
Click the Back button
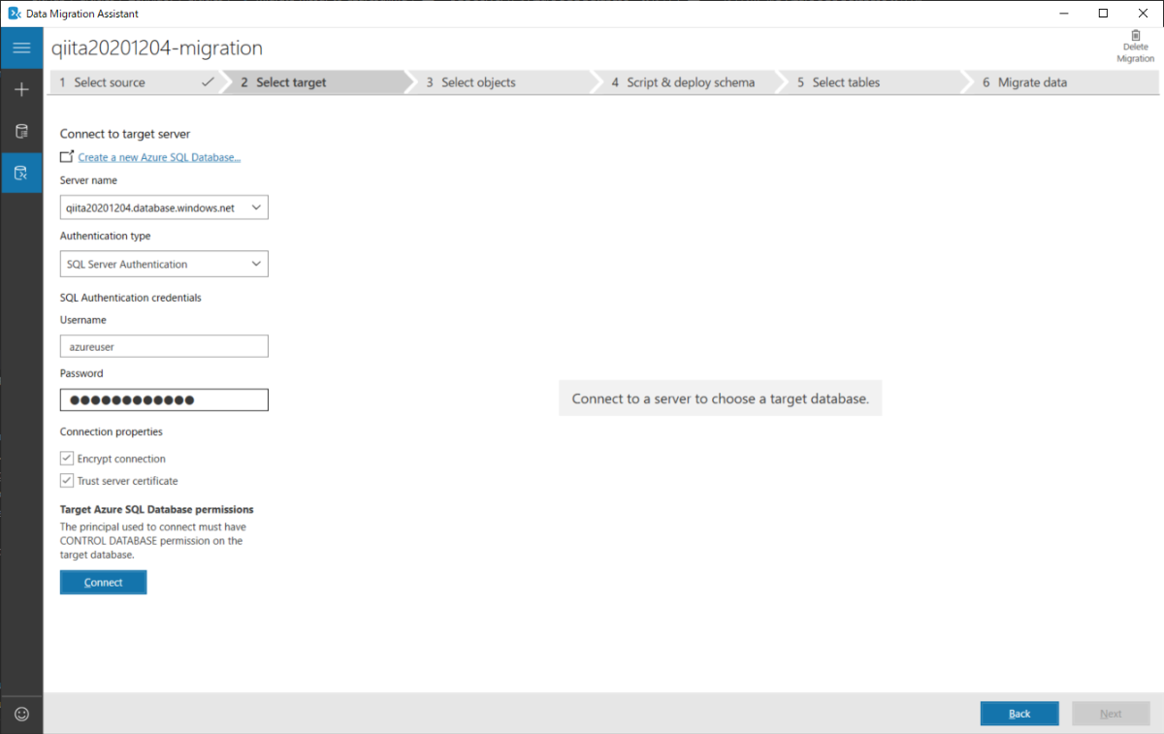point(1019,714)
